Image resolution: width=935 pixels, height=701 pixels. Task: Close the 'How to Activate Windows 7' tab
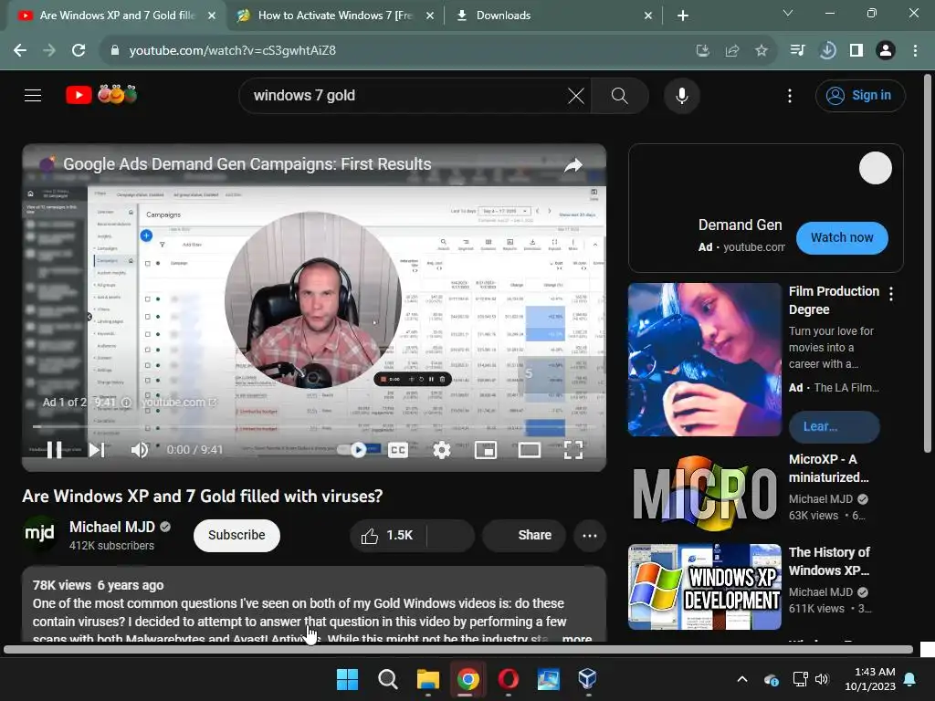click(430, 16)
